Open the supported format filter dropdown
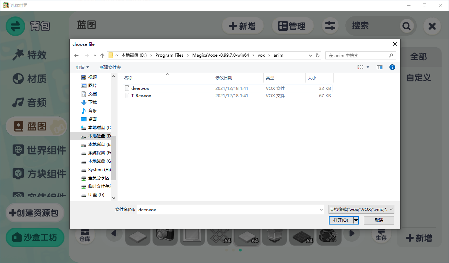 click(x=361, y=209)
